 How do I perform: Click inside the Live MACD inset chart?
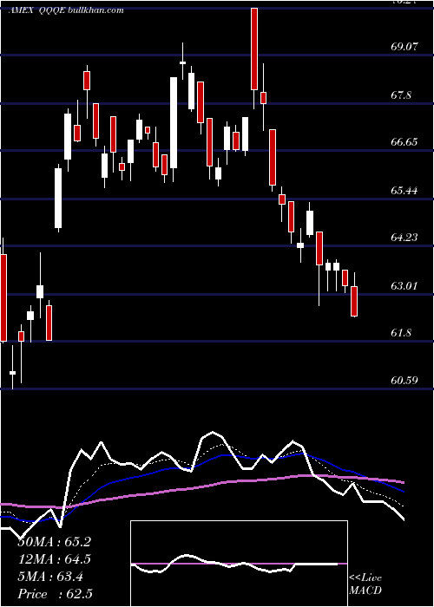(239, 564)
